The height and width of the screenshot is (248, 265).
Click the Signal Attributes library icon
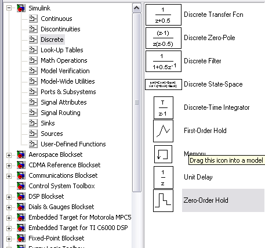[x=33, y=102]
